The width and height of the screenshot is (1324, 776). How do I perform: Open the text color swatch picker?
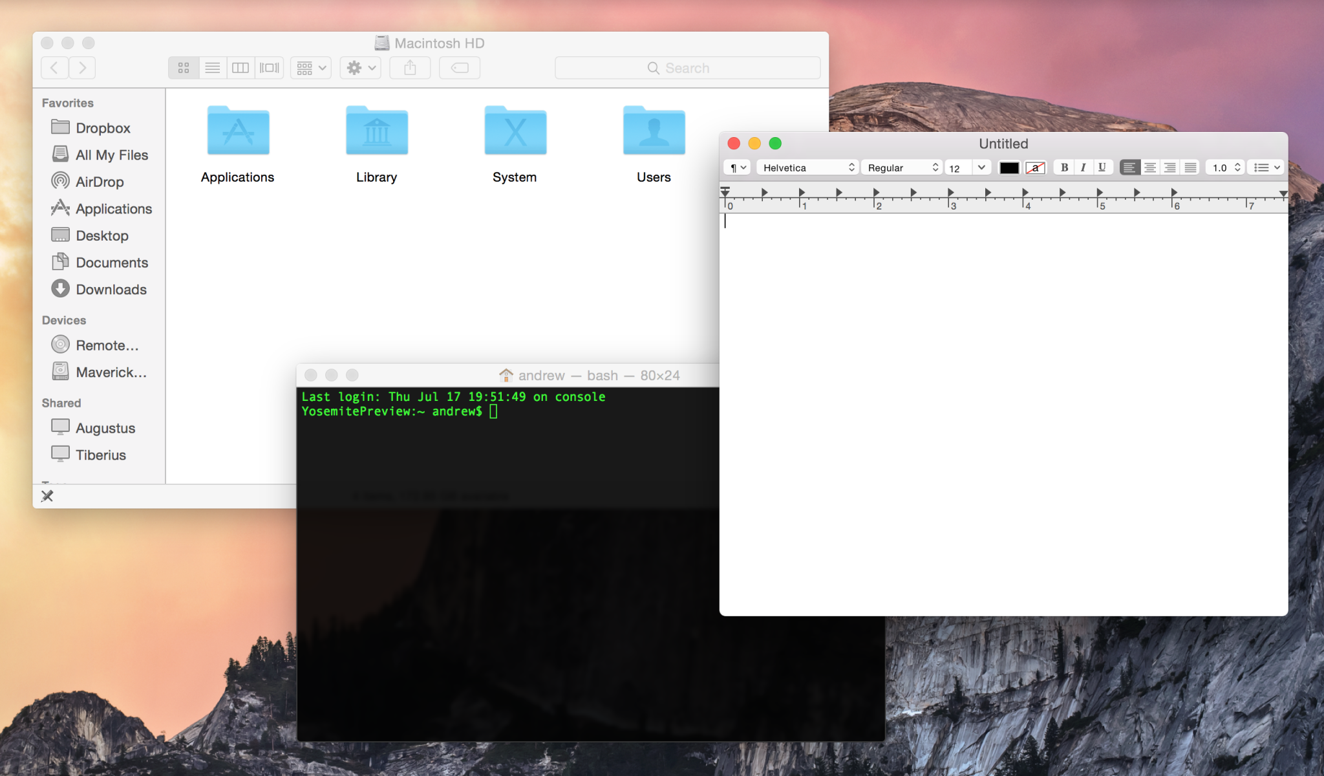(1009, 167)
